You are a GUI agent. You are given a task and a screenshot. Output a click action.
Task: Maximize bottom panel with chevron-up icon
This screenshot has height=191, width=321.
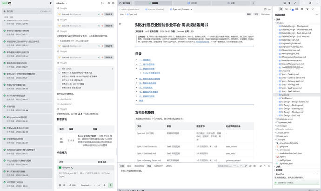point(265,166)
